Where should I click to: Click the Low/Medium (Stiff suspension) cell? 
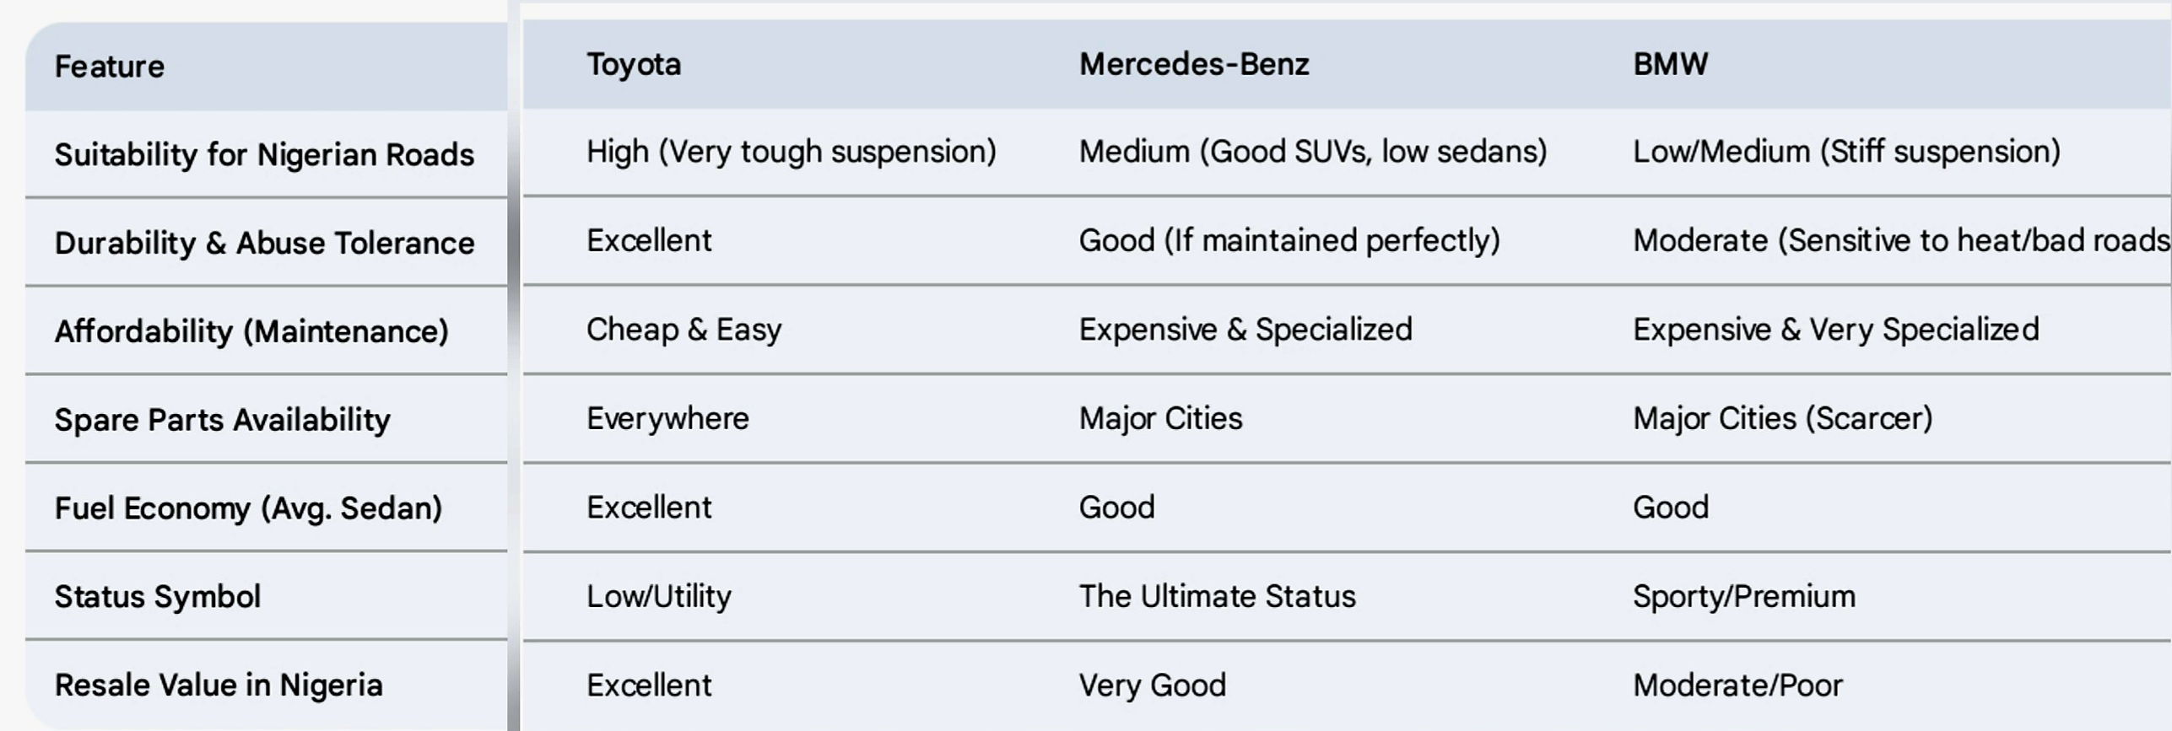tap(1846, 152)
